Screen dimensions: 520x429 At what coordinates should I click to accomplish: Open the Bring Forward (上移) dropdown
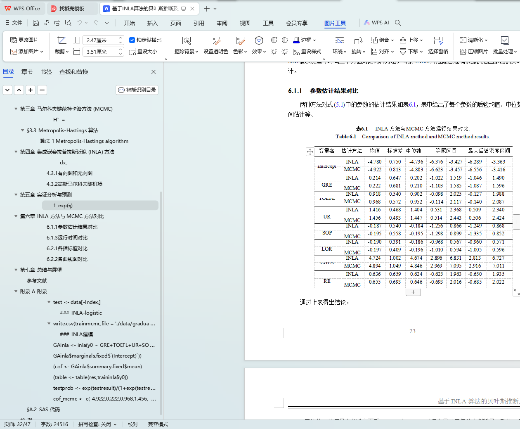click(x=411, y=40)
